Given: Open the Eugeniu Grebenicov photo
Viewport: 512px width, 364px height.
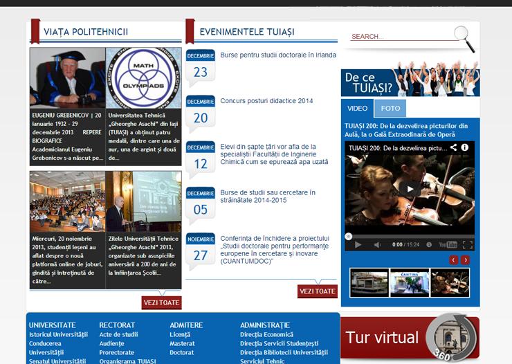Looking at the screenshot, I should point(68,78).
